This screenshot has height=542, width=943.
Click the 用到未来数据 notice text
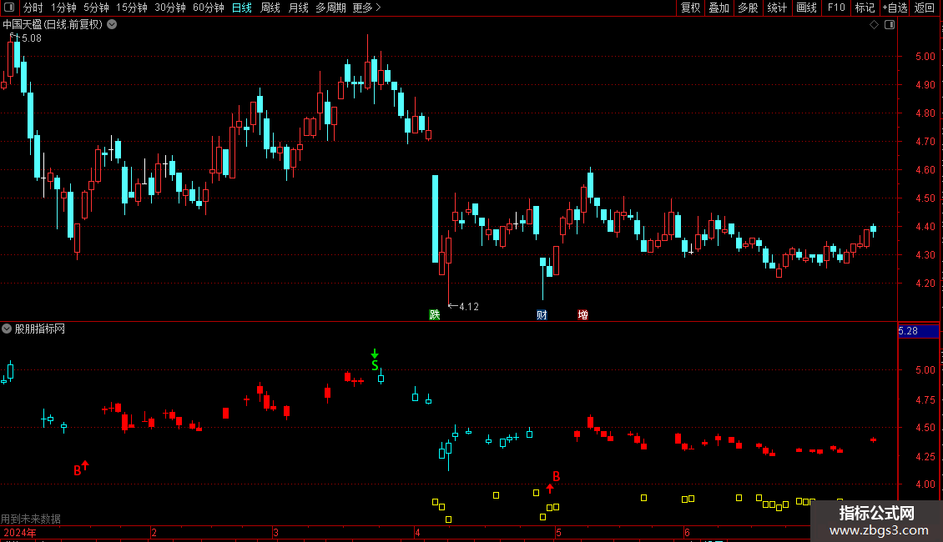pyautogui.click(x=31, y=519)
